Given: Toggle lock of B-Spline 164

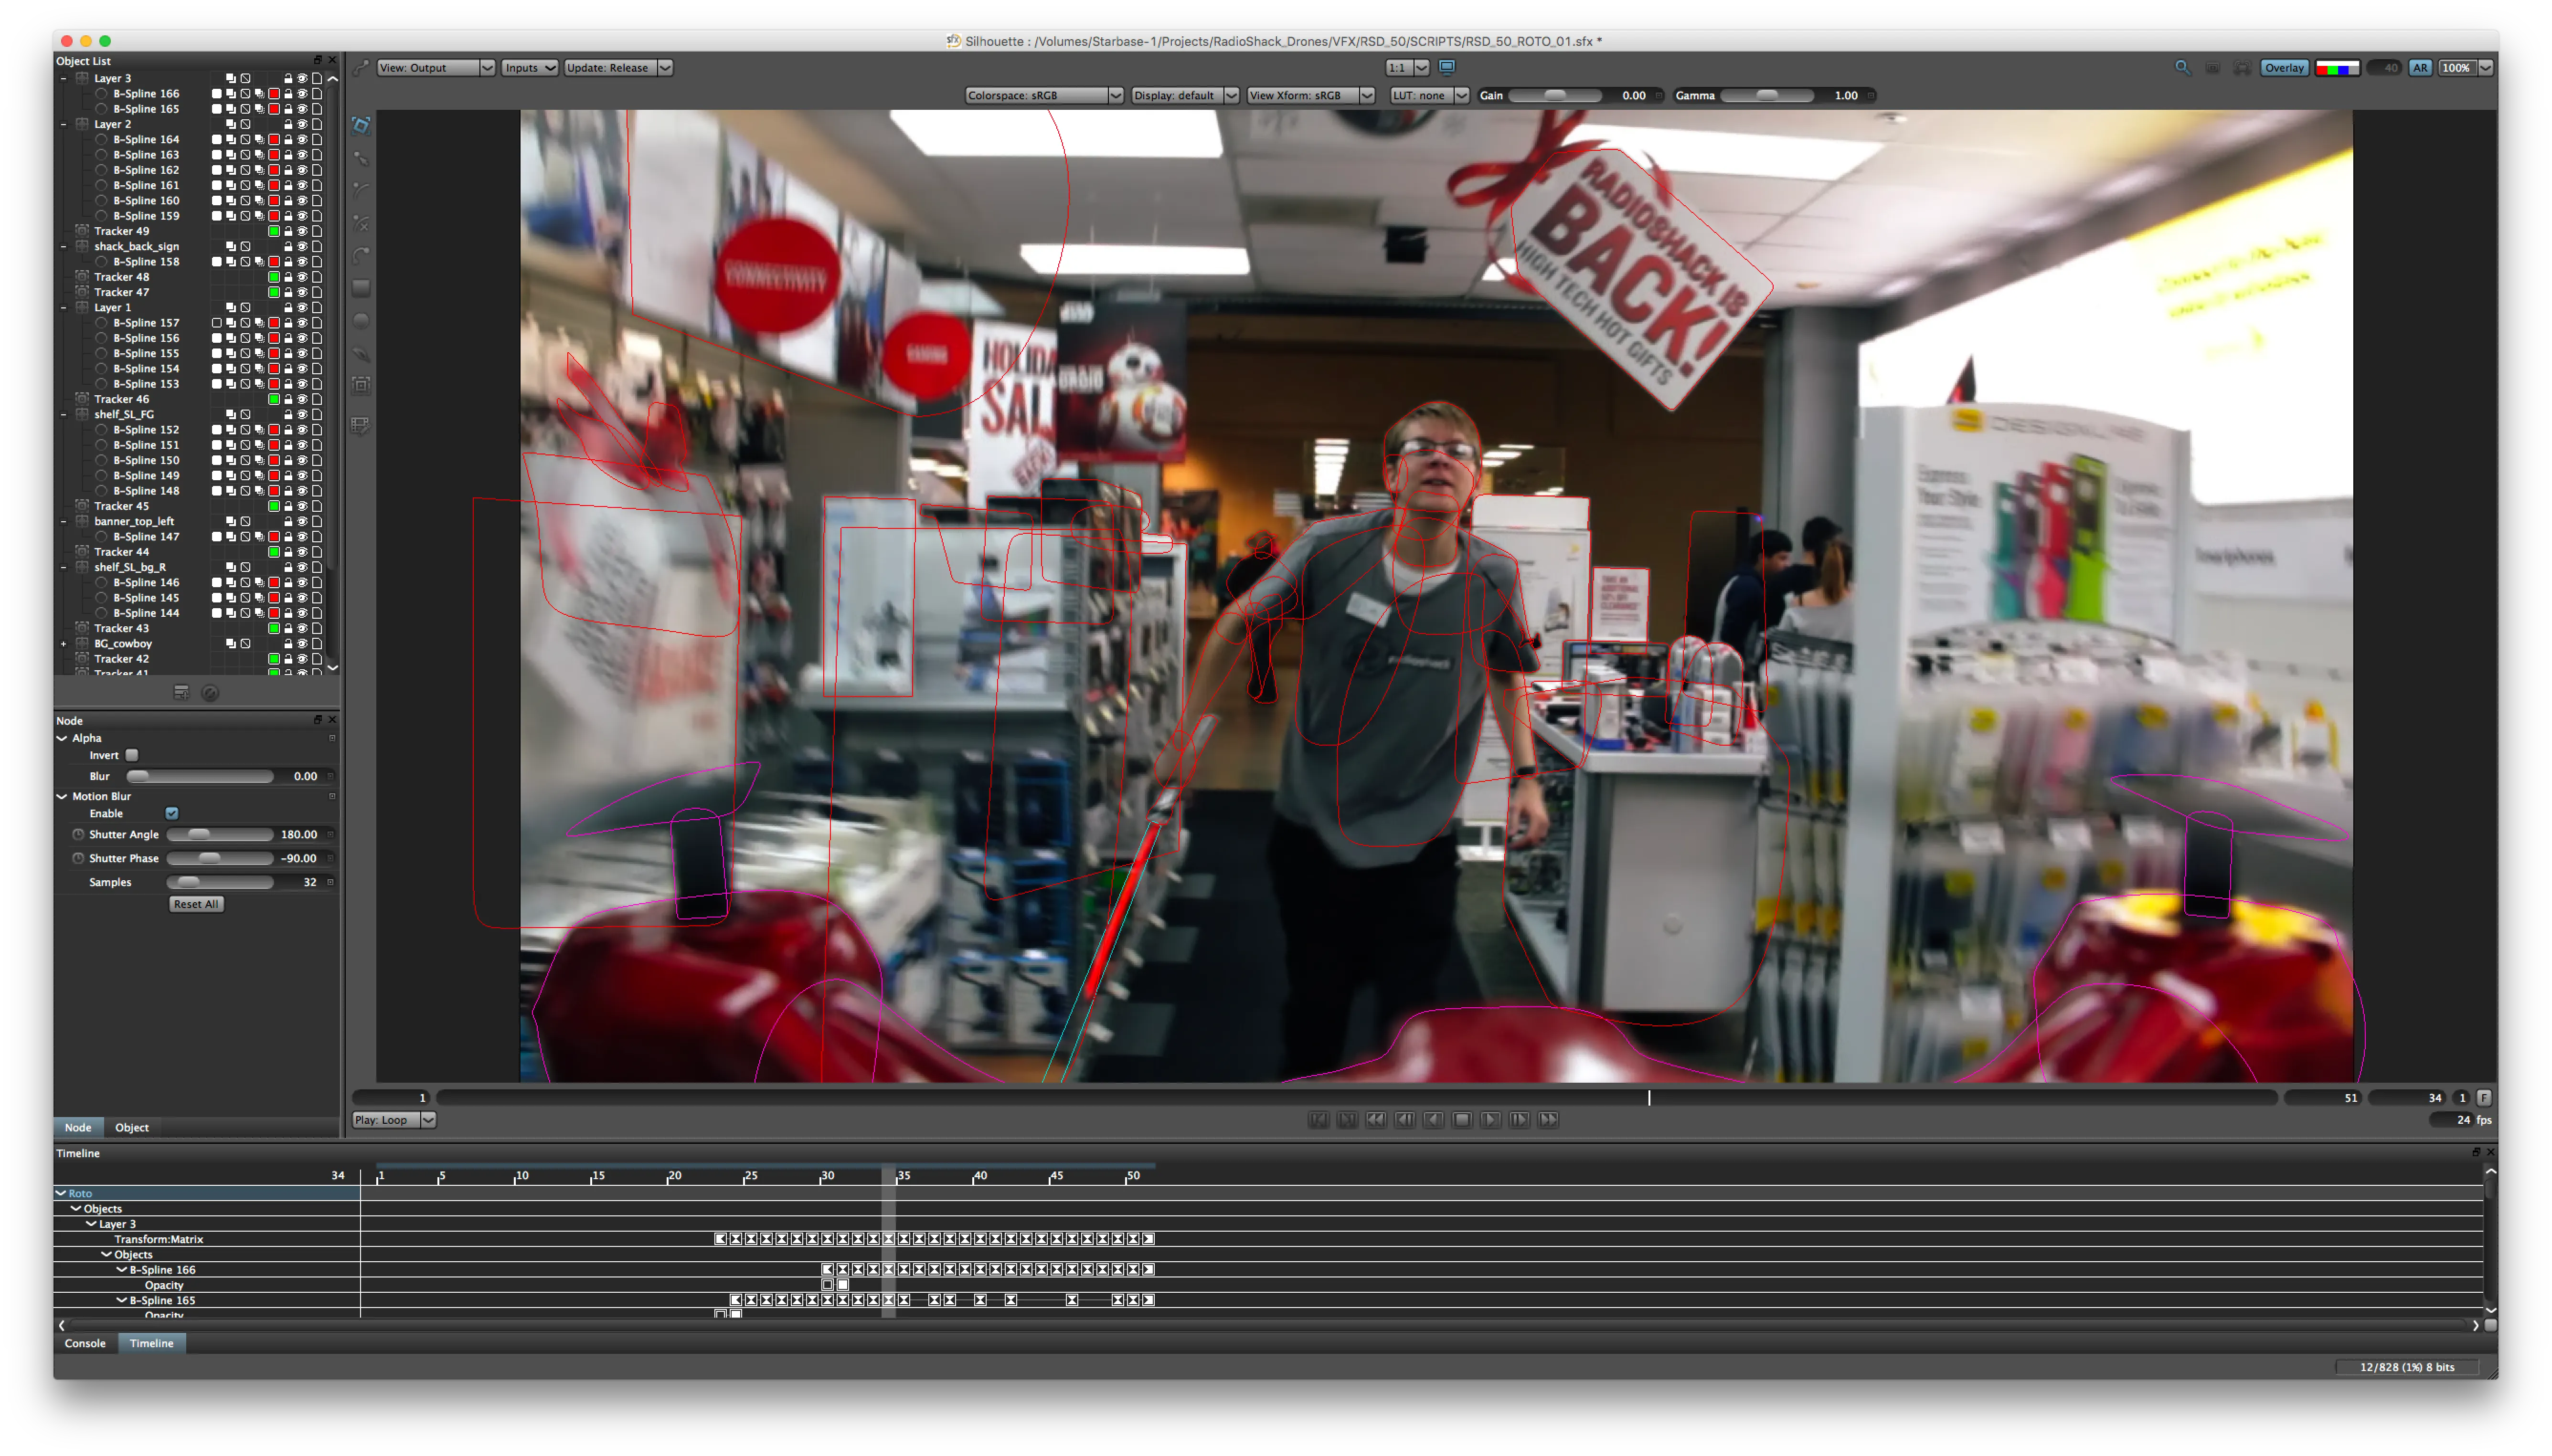Looking at the screenshot, I should click(x=288, y=139).
